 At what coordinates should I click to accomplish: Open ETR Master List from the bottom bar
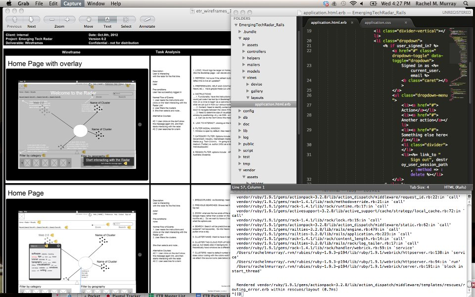(171, 295)
